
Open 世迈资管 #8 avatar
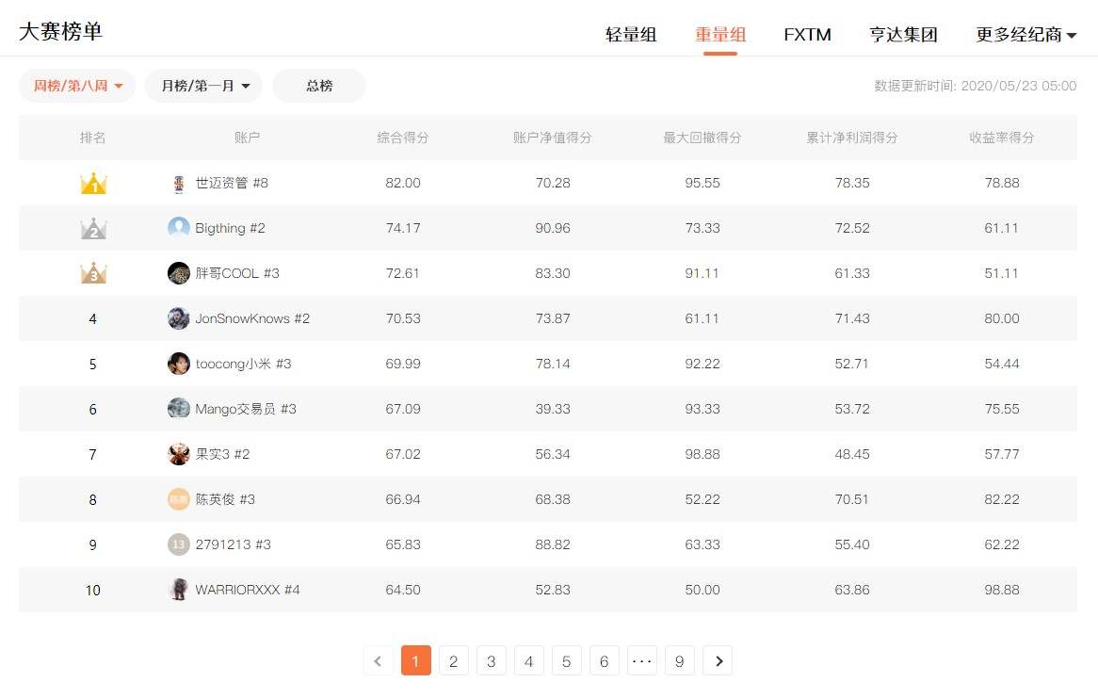click(179, 183)
